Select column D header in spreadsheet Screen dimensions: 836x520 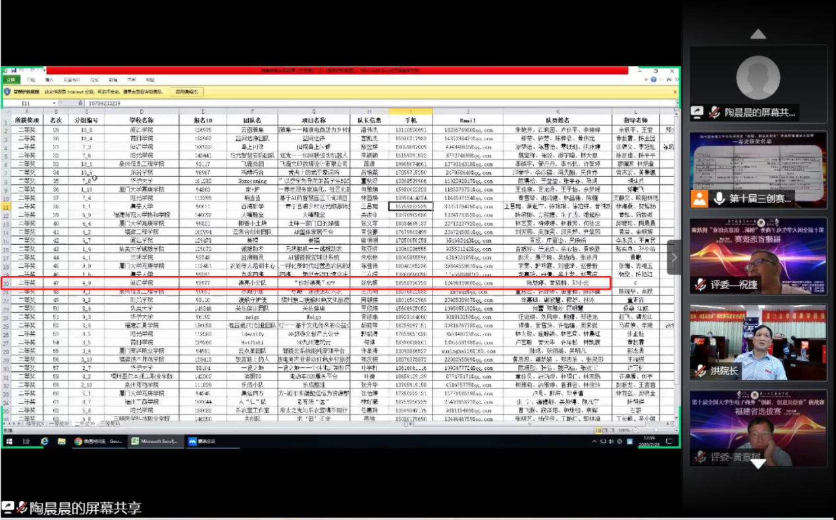tap(141, 112)
